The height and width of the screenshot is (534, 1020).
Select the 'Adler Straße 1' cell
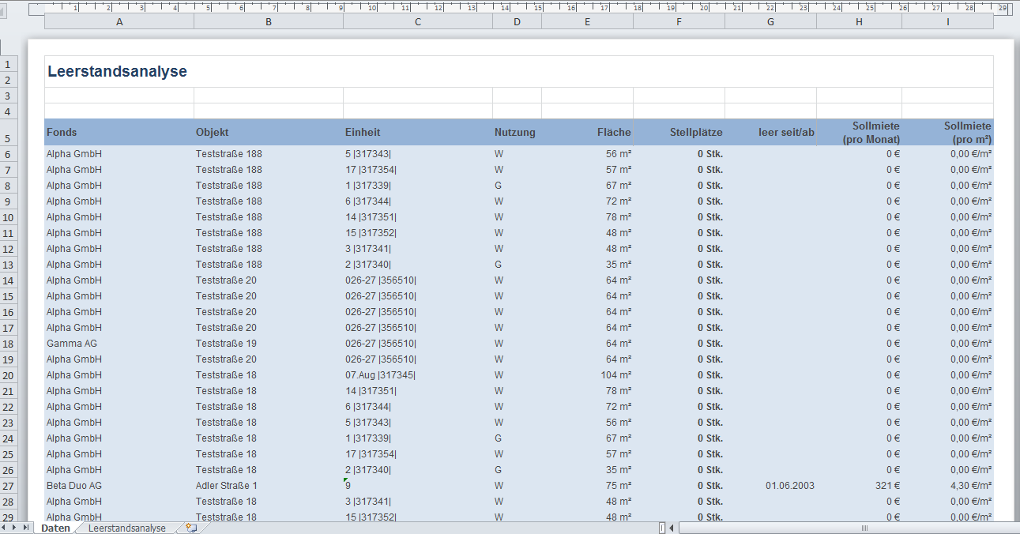269,486
